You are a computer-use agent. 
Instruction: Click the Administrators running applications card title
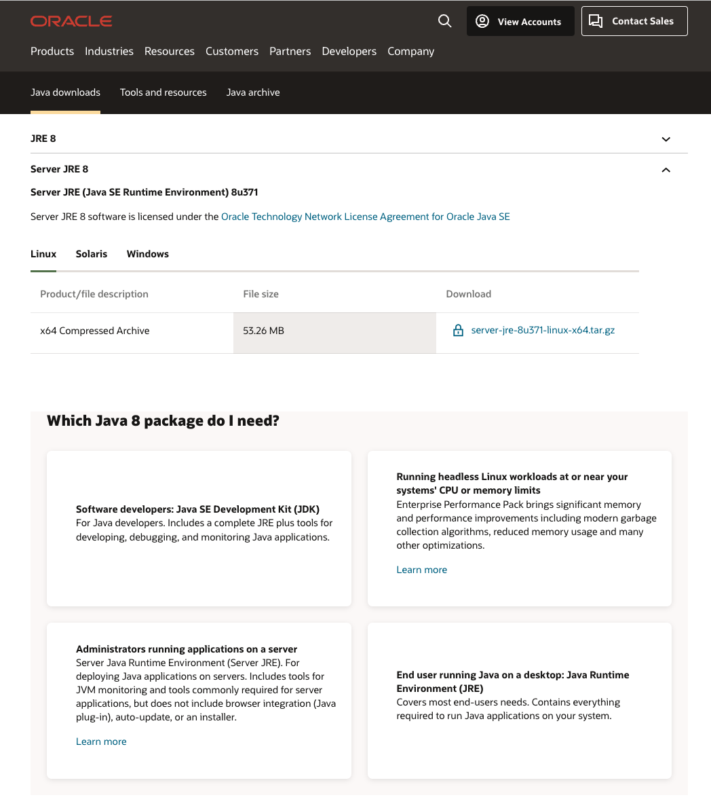(187, 649)
